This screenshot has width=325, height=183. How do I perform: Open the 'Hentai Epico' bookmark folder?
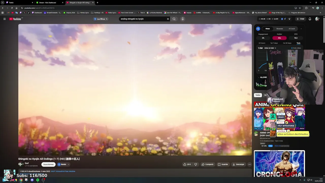tap(83, 12)
